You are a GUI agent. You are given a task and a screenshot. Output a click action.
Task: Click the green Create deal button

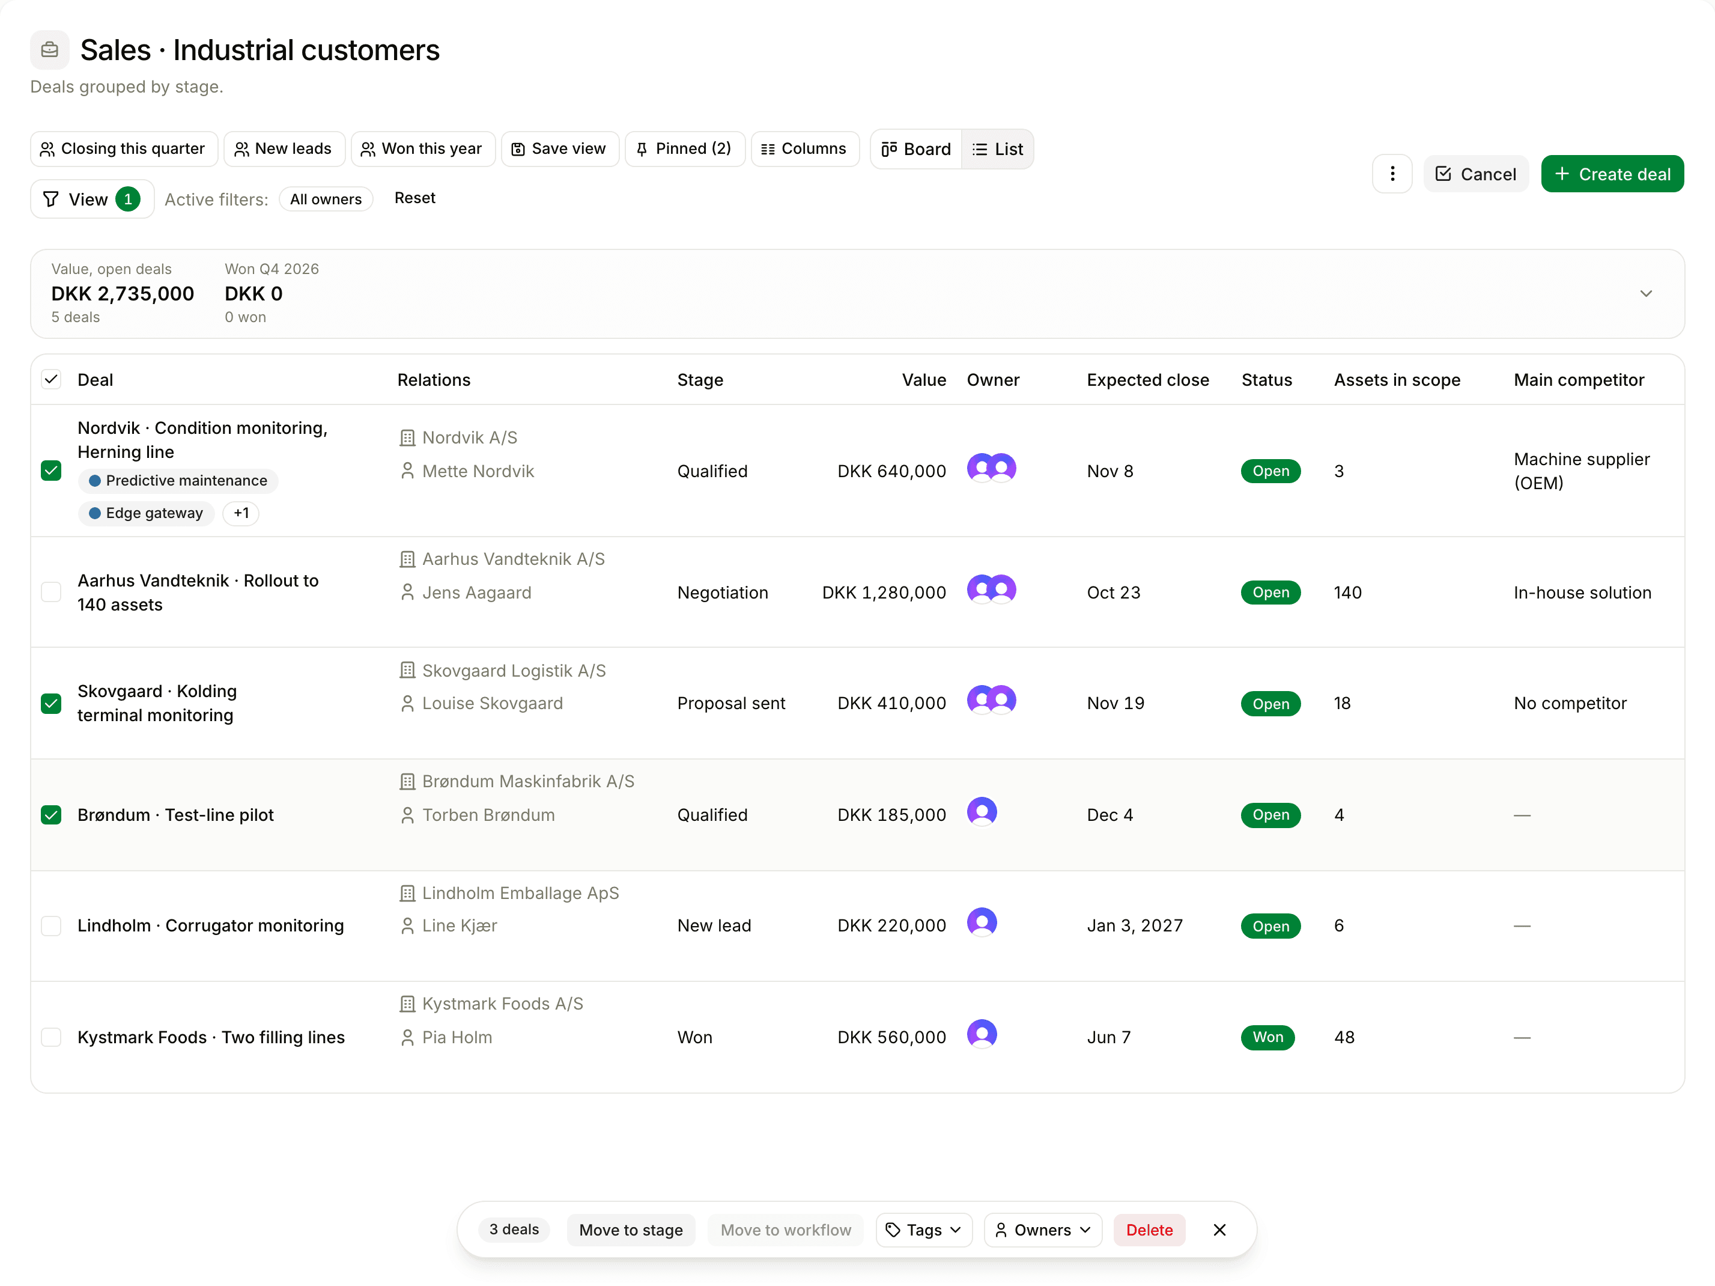click(1612, 174)
